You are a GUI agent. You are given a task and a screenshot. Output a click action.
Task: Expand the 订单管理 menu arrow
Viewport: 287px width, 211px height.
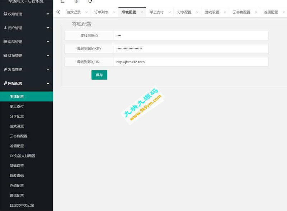pos(48,56)
